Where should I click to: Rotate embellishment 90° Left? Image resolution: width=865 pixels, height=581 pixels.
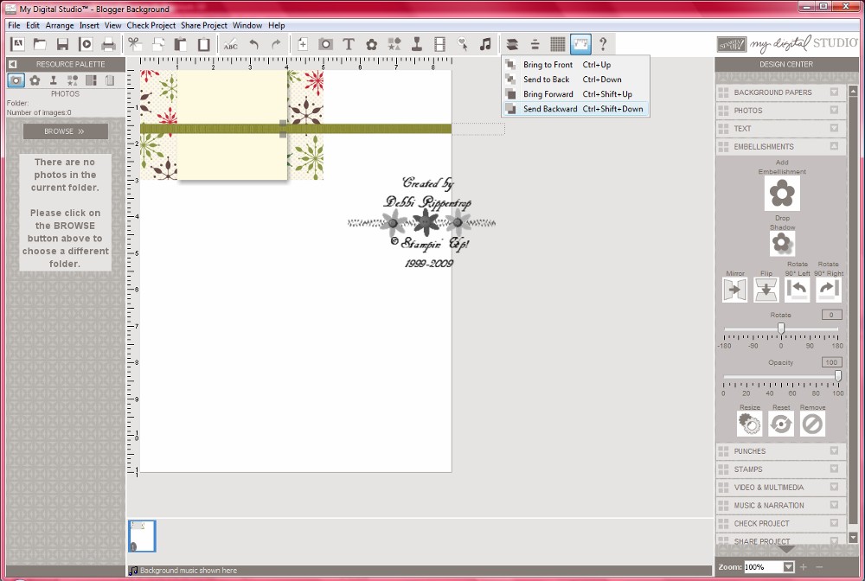pyautogui.click(x=798, y=290)
